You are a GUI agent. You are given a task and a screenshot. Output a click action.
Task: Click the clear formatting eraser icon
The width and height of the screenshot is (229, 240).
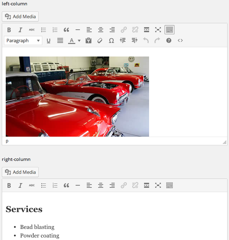100,41
